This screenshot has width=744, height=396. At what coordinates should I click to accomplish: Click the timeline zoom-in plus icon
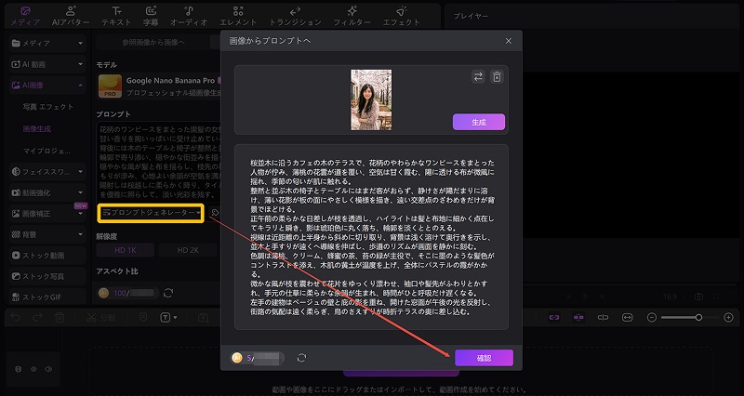pos(727,318)
